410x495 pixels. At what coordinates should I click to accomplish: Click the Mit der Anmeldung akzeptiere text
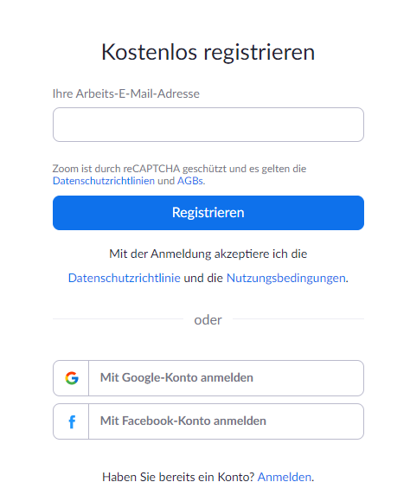click(x=208, y=254)
